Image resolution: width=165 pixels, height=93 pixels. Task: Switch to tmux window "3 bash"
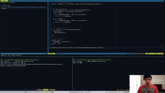[x=52, y=90]
